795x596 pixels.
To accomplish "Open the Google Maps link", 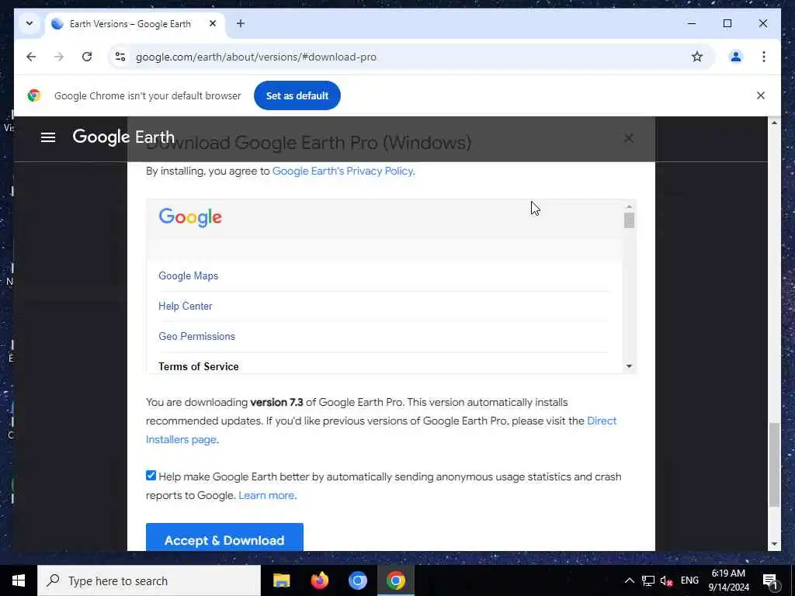I will (x=188, y=275).
